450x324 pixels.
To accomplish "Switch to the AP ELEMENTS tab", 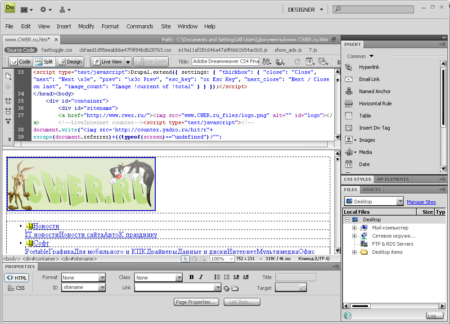I will point(392,179).
